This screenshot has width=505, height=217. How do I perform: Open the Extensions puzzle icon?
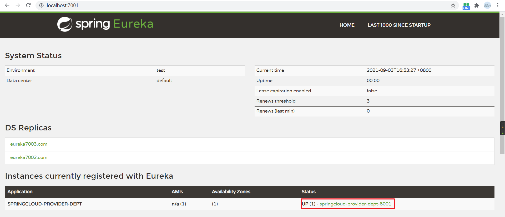[x=477, y=5]
